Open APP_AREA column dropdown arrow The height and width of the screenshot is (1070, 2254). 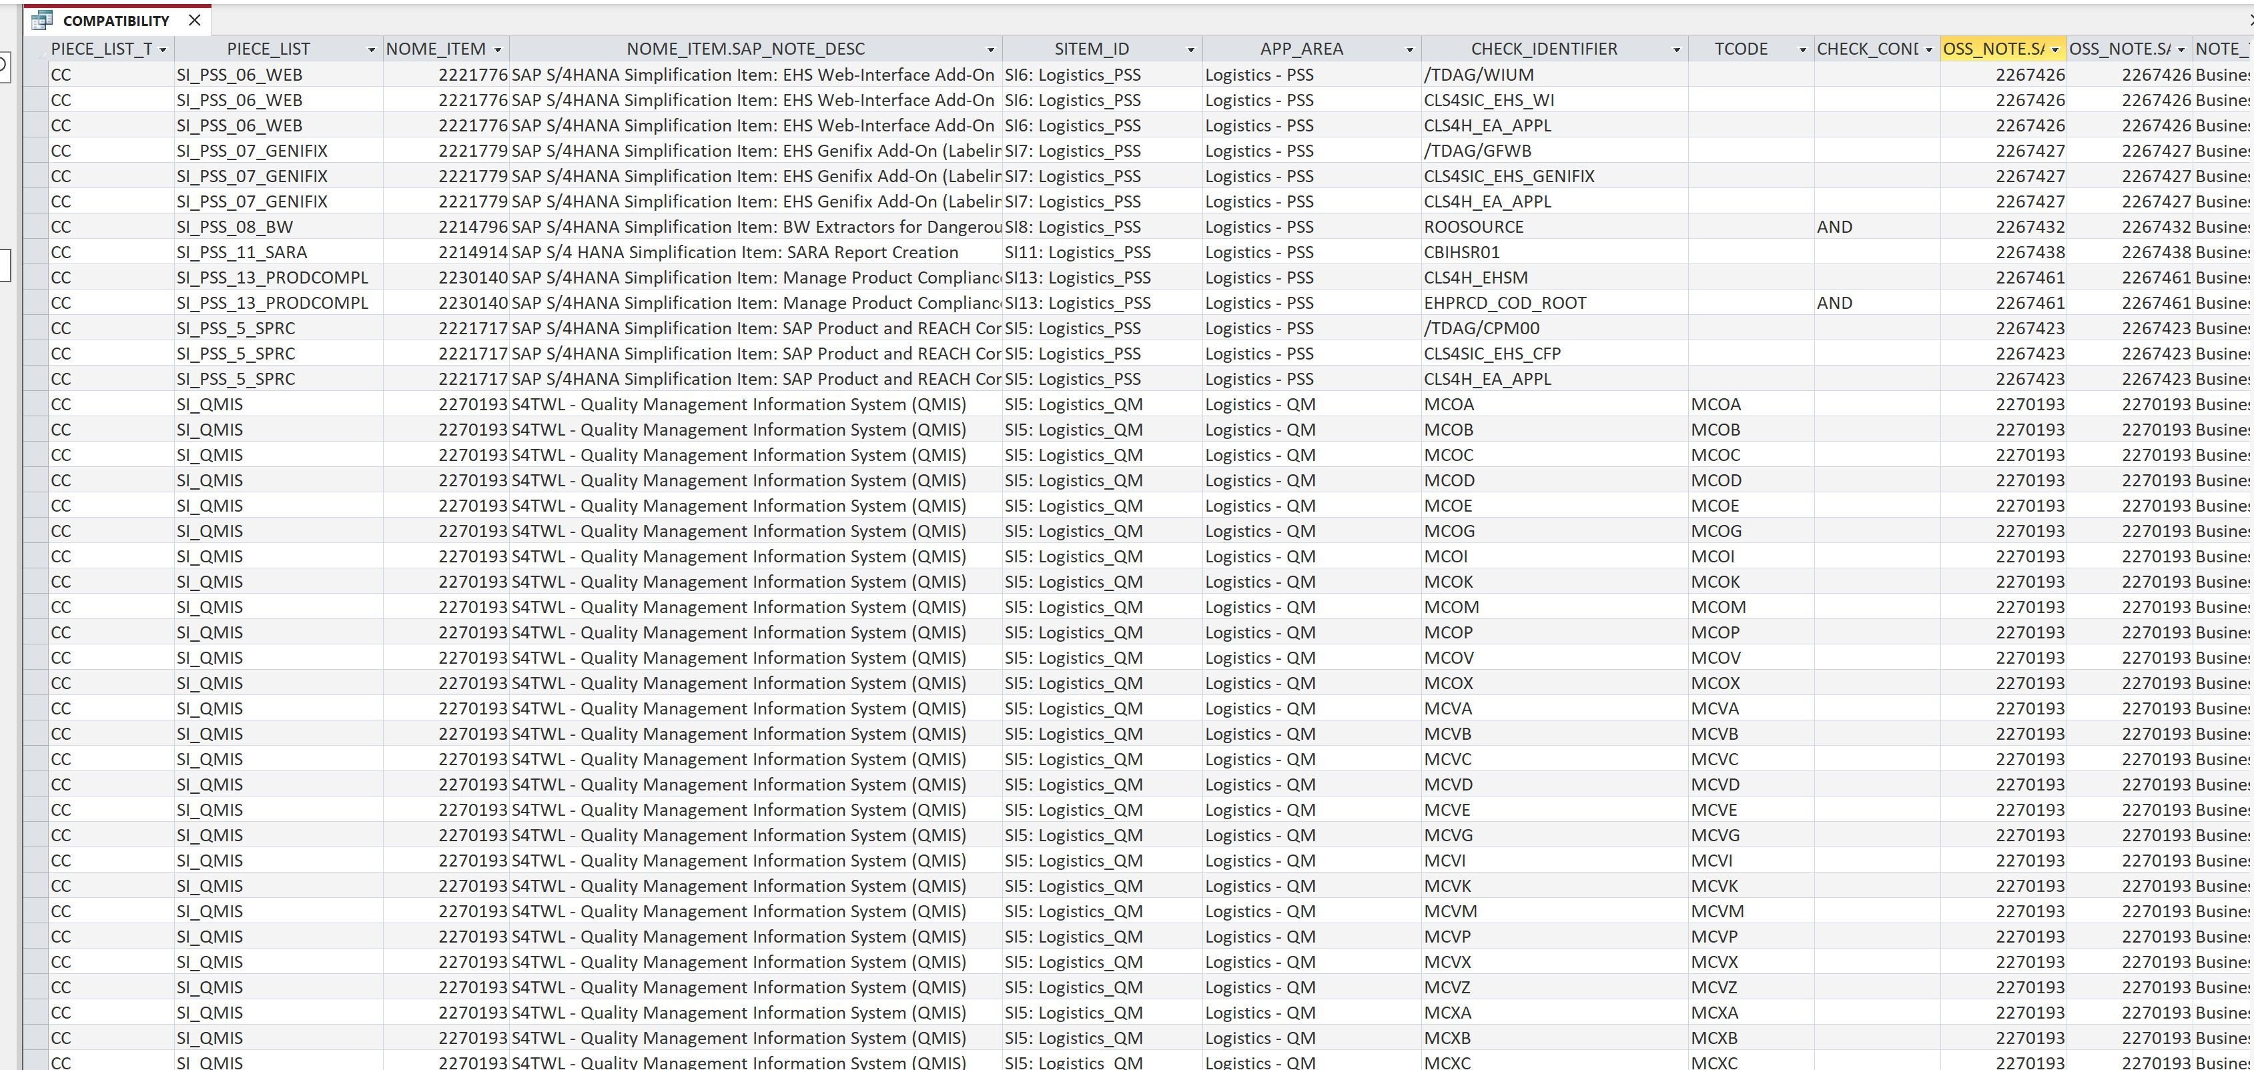pos(1409,50)
